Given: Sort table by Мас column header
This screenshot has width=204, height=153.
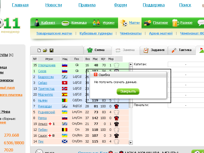Looking at the screenshot, I should click(95, 59).
